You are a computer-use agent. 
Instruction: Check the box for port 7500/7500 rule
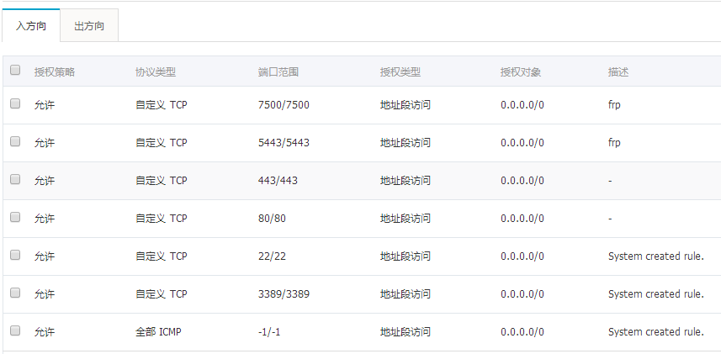(15, 104)
